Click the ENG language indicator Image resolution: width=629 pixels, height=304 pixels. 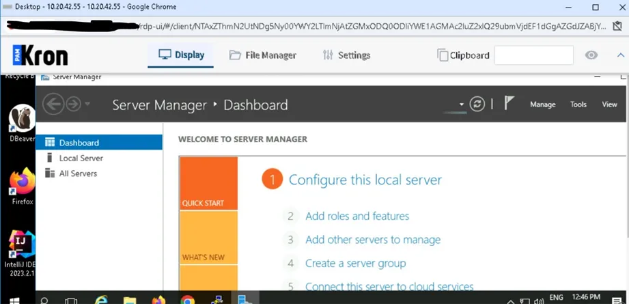(556, 297)
